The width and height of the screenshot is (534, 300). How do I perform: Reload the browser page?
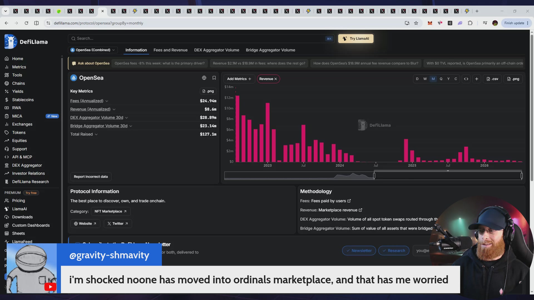point(26,23)
